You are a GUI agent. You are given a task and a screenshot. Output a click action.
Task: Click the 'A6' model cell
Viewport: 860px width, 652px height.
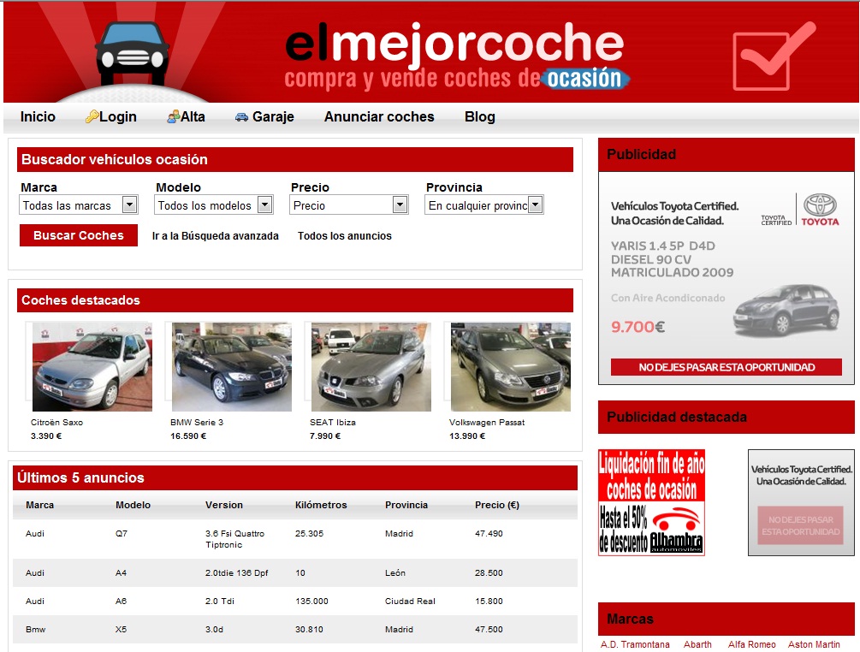pos(122,601)
